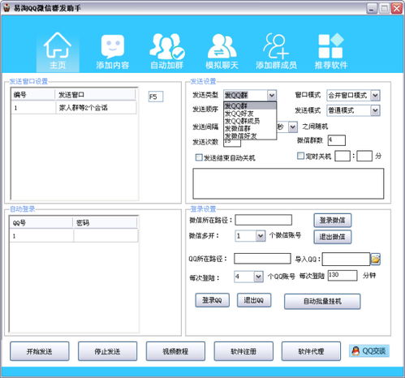Enable 发送结束自动关机 checkbox
Image resolution: width=405 pixels, height=378 pixels.
click(x=199, y=157)
